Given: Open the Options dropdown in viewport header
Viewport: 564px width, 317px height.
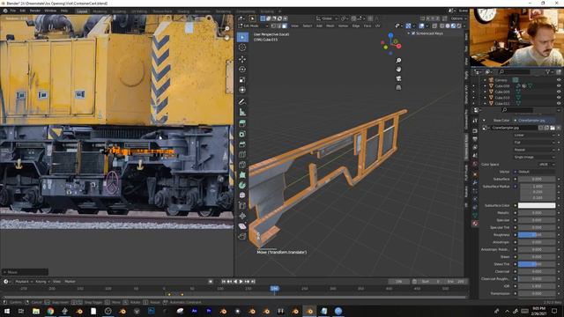Looking at the screenshot, I should click(x=458, y=18).
